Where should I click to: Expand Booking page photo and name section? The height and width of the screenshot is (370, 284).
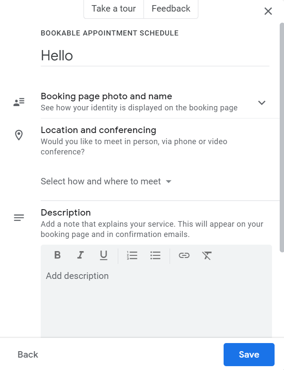[x=262, y=103]
